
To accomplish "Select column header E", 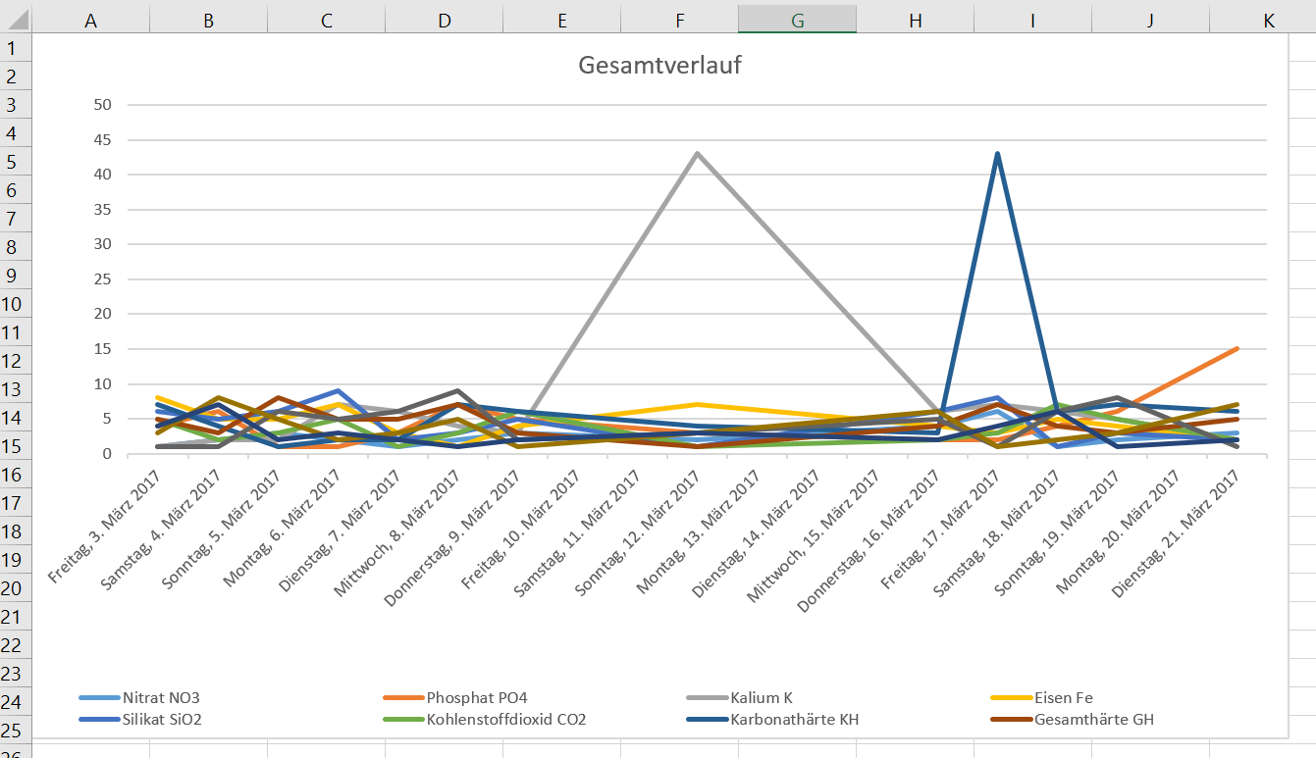I will (562, 19).
